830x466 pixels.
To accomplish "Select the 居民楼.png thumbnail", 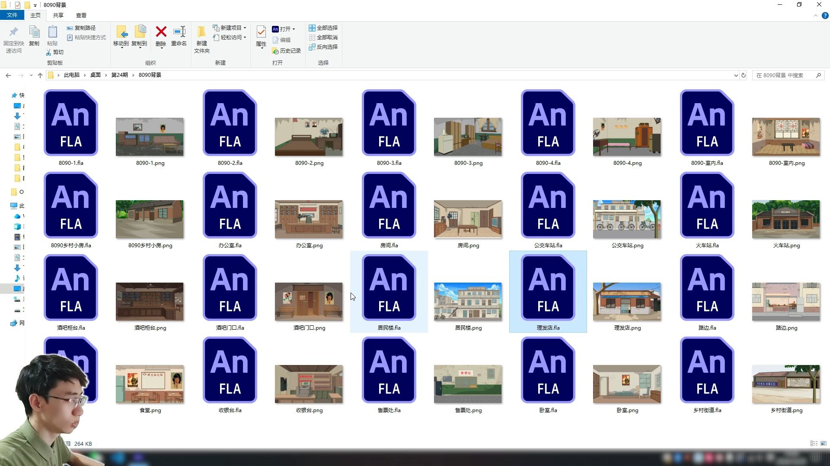I will [x=468, y=302].
